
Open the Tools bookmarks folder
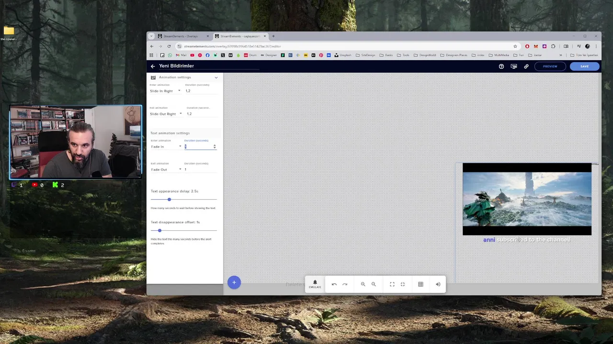(x=403, y=55)
